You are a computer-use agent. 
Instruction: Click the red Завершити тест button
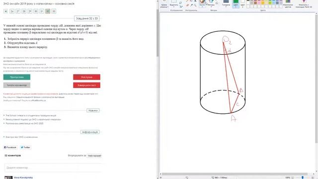[x=86, y=85]
